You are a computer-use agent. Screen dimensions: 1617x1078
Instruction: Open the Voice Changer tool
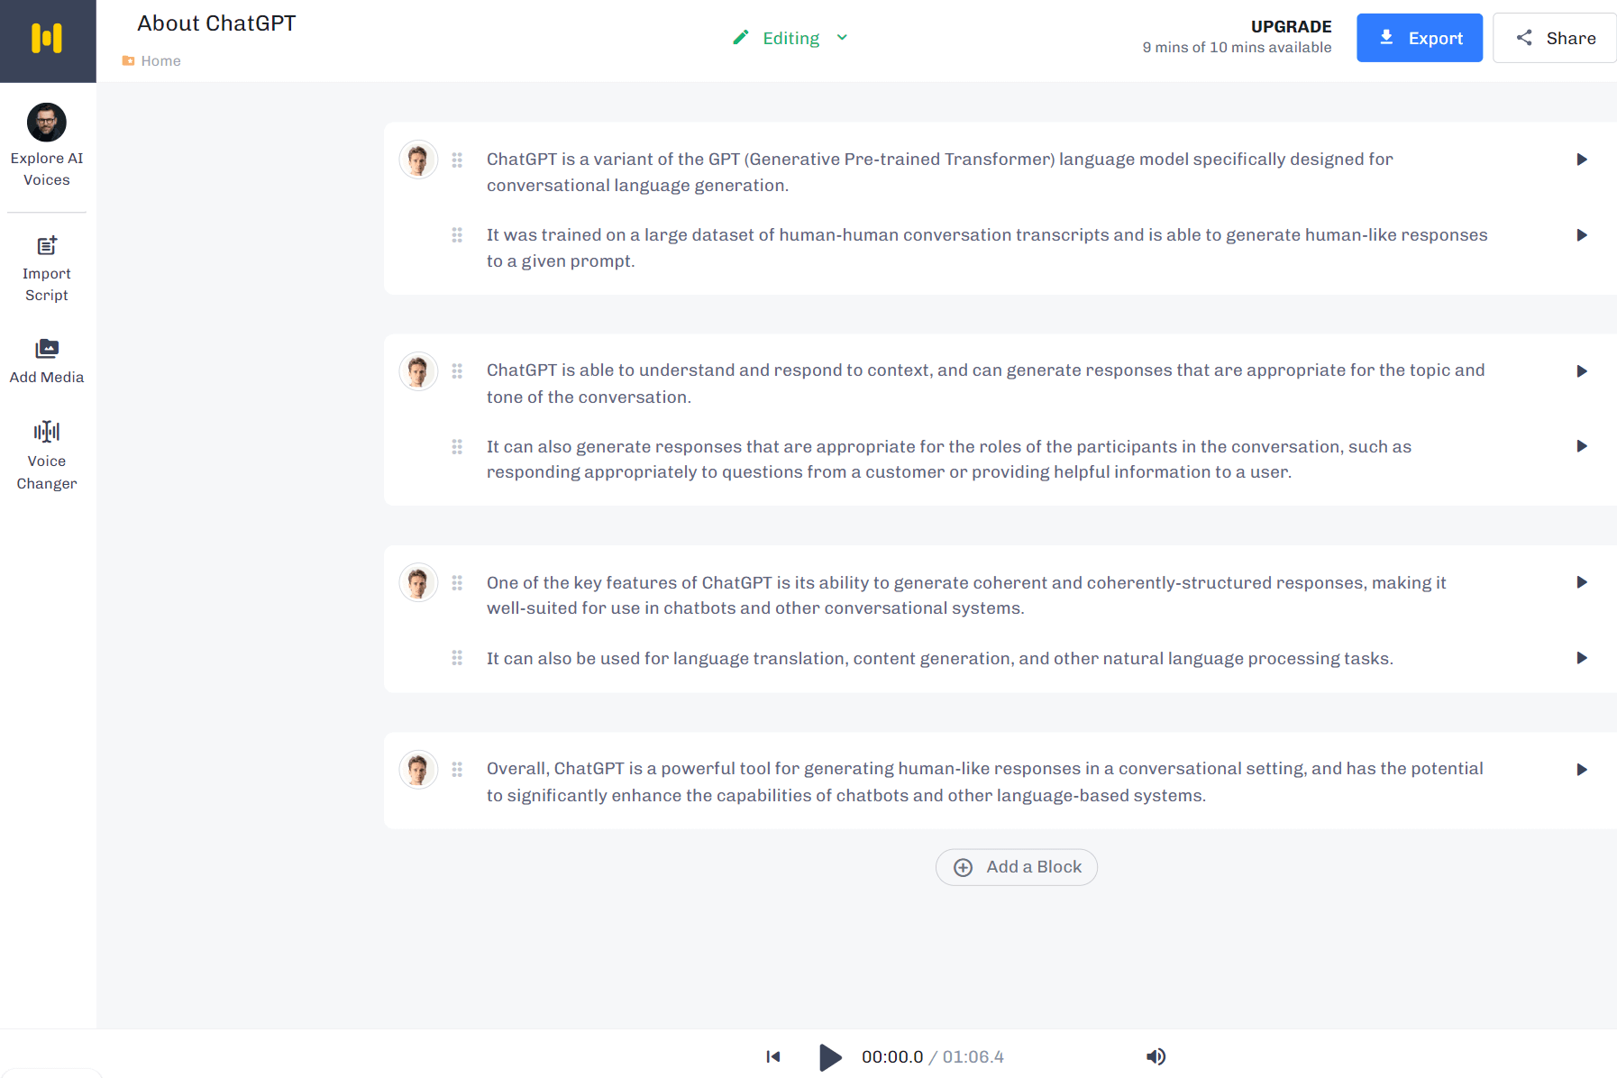pyautogui.click(x=47, y=455)
